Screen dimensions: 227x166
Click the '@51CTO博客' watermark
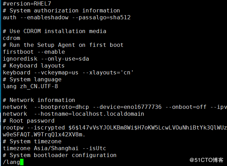pyautogui.click(x=207, y=160)
